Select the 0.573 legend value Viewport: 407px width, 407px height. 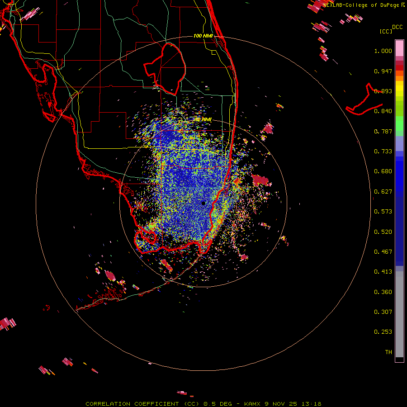point(383,212)
